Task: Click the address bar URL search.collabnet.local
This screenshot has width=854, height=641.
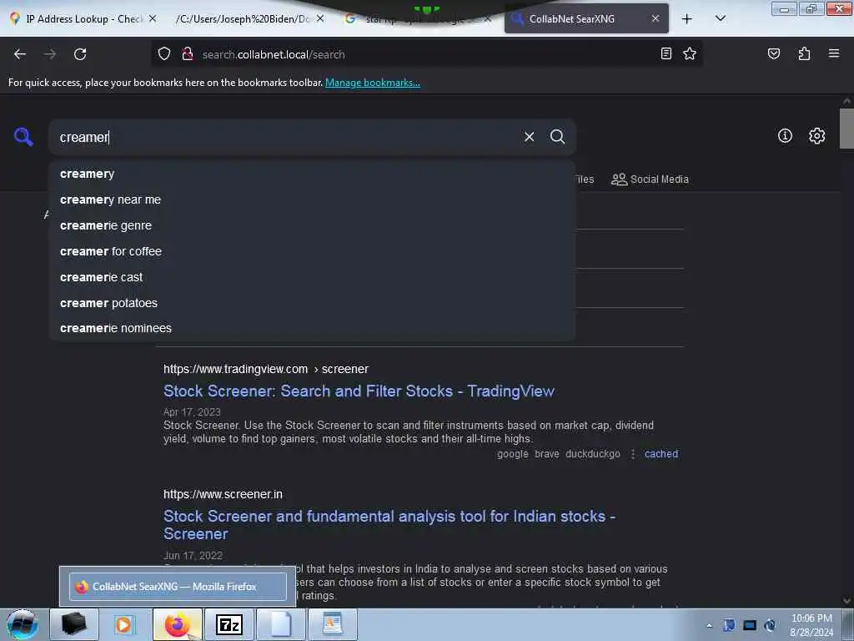Action: pyautogui.click(x=274, y=54)
